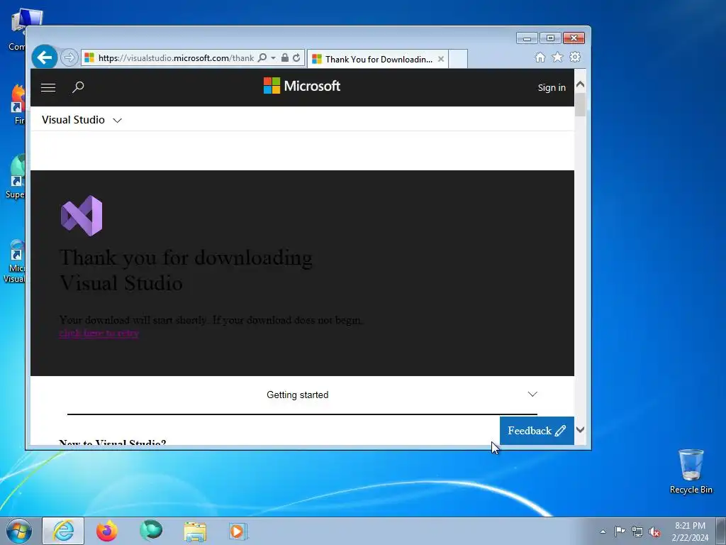Viewport: 726px width, 545px height.
Task: Expand the Getting started section chevron
Action: point(532,394)
